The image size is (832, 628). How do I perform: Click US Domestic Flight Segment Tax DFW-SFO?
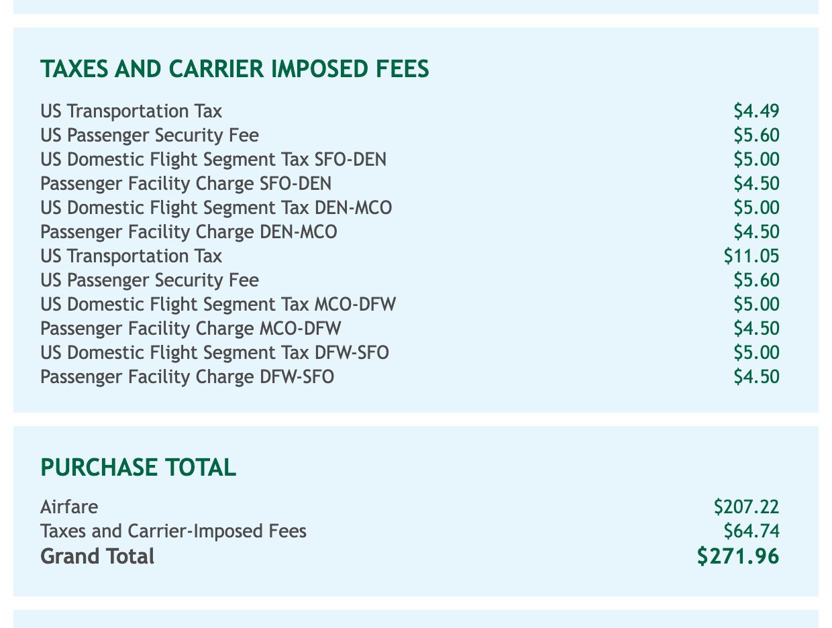pyautogui.click(x=215, y=353)
